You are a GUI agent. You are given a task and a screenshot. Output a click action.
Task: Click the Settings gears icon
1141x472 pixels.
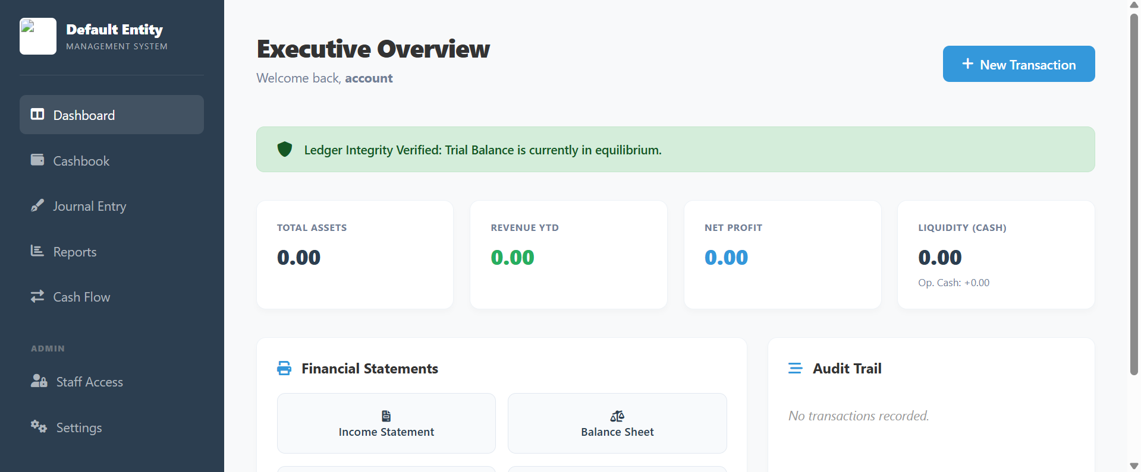[39, 426]
